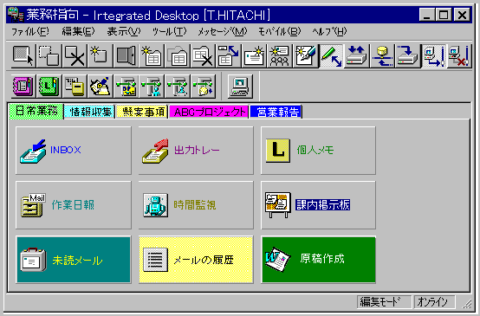Click the tab sheet icon with blue resize arrow
Viewport: 480px width, 316px height.
229,56
